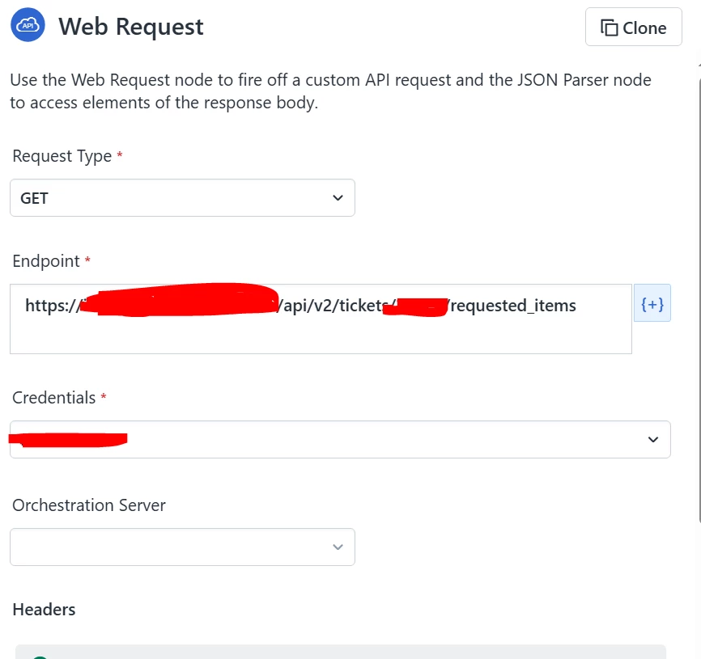Image resolution: width=701 pixels, height=659 pixels.
Task: Click the Web Request API cloud icon
Action: coord(28,25)
